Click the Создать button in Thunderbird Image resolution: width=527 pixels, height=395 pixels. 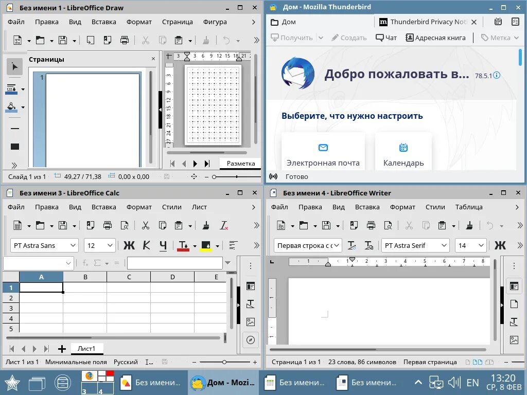[x=349, y=38]
